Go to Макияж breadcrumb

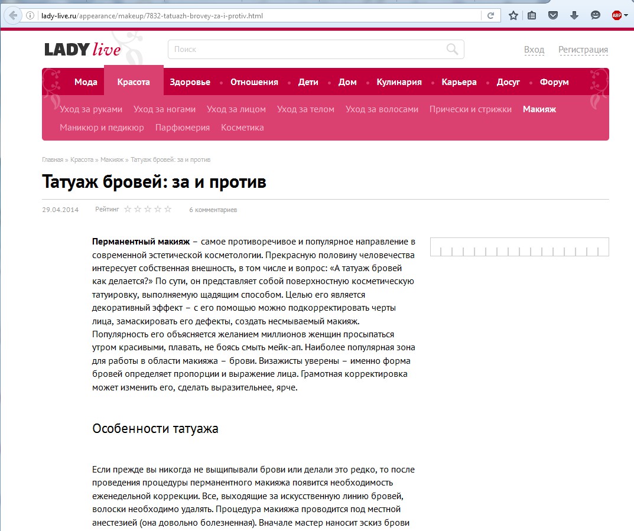point(112,159)
